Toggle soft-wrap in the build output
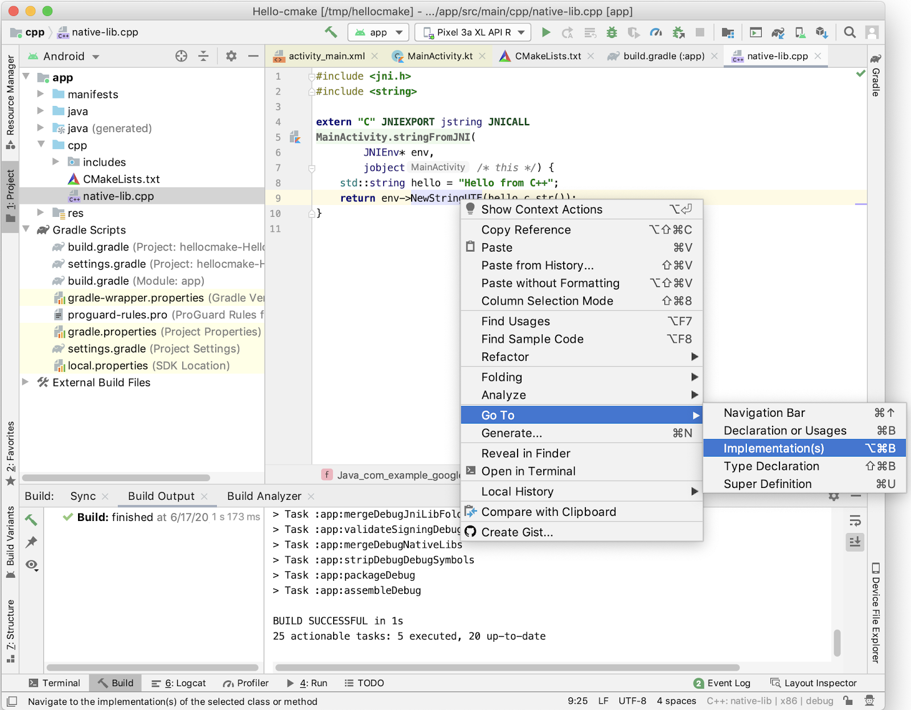Viewport: 911px width, 710px height. [x=855, y=520]
